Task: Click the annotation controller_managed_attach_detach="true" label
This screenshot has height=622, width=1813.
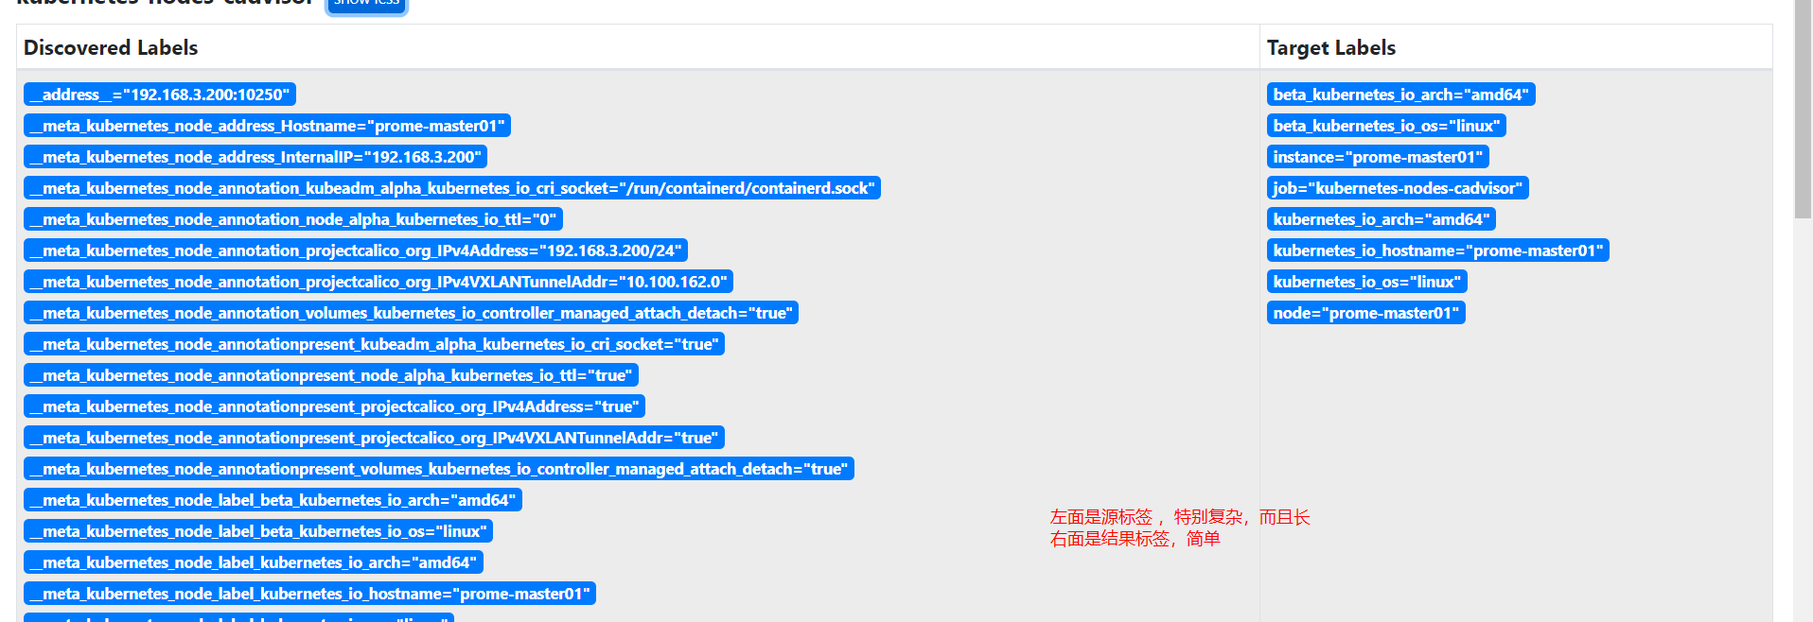Action: click(x=411, y=313)
